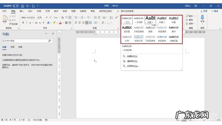Toggle Justify alignment button
222x125 pixels.
pos(87,23)
